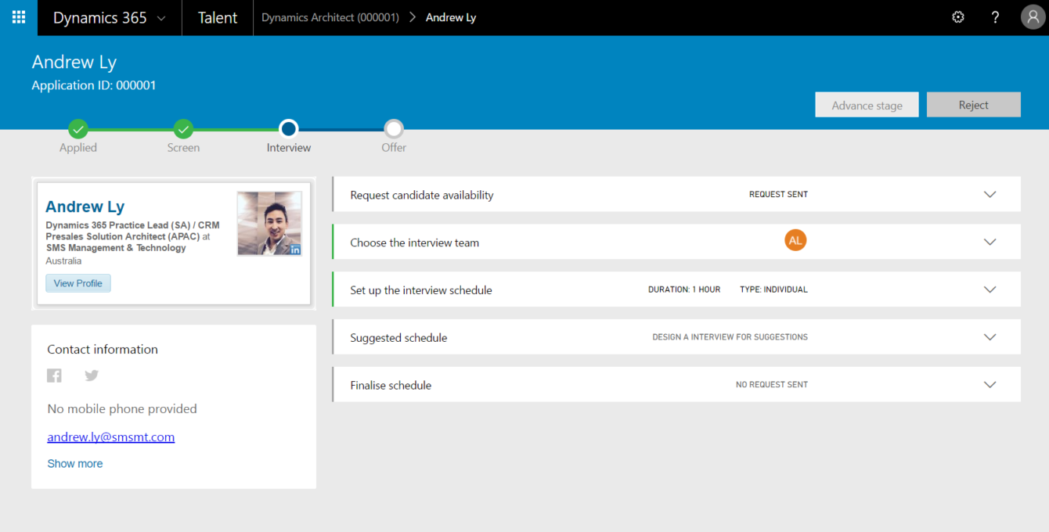The height and width of the screenshot is (532, 1049).
Task: Click the Australia location text
Action: (x=63, y=261)
